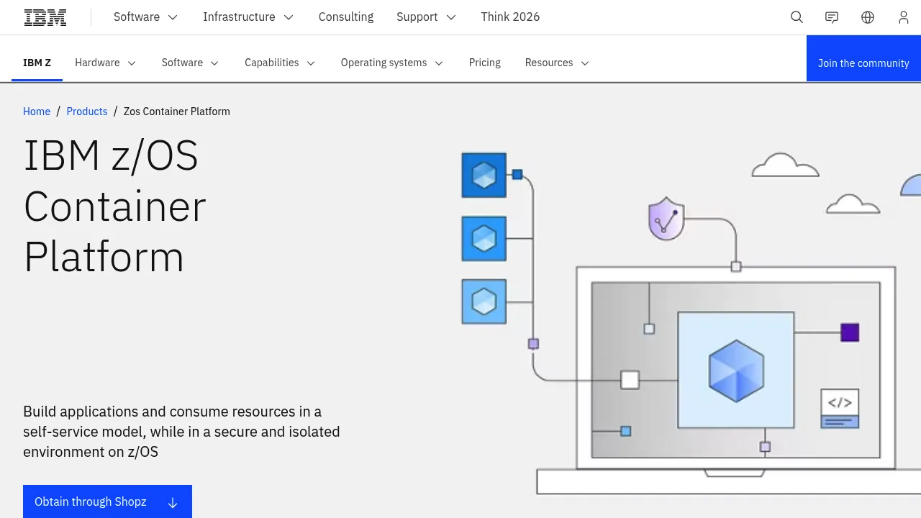This screenshot has height=518, width=921.
Task: Click the IBM z/OS Container Platform heading
Action: coord(115,206)
